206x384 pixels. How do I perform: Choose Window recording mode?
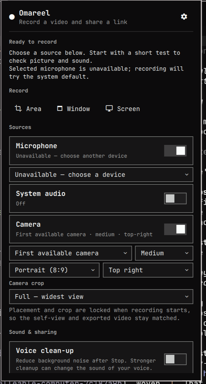click(74, 108)
